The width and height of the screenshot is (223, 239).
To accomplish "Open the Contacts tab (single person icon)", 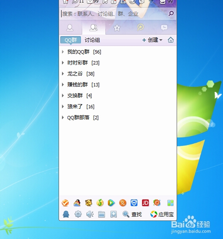I will [70, 28].
